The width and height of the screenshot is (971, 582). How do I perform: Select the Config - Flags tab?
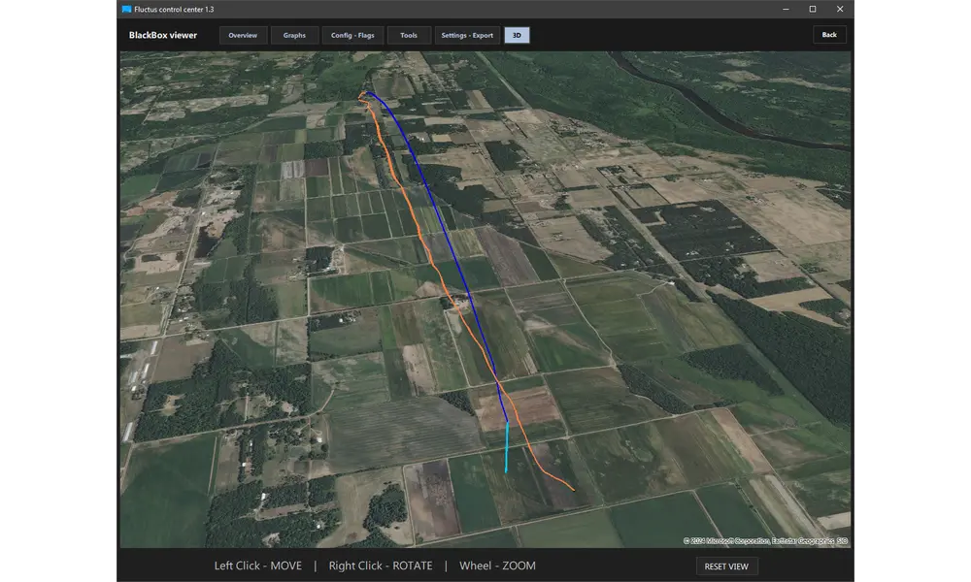(x=351, y=35)
